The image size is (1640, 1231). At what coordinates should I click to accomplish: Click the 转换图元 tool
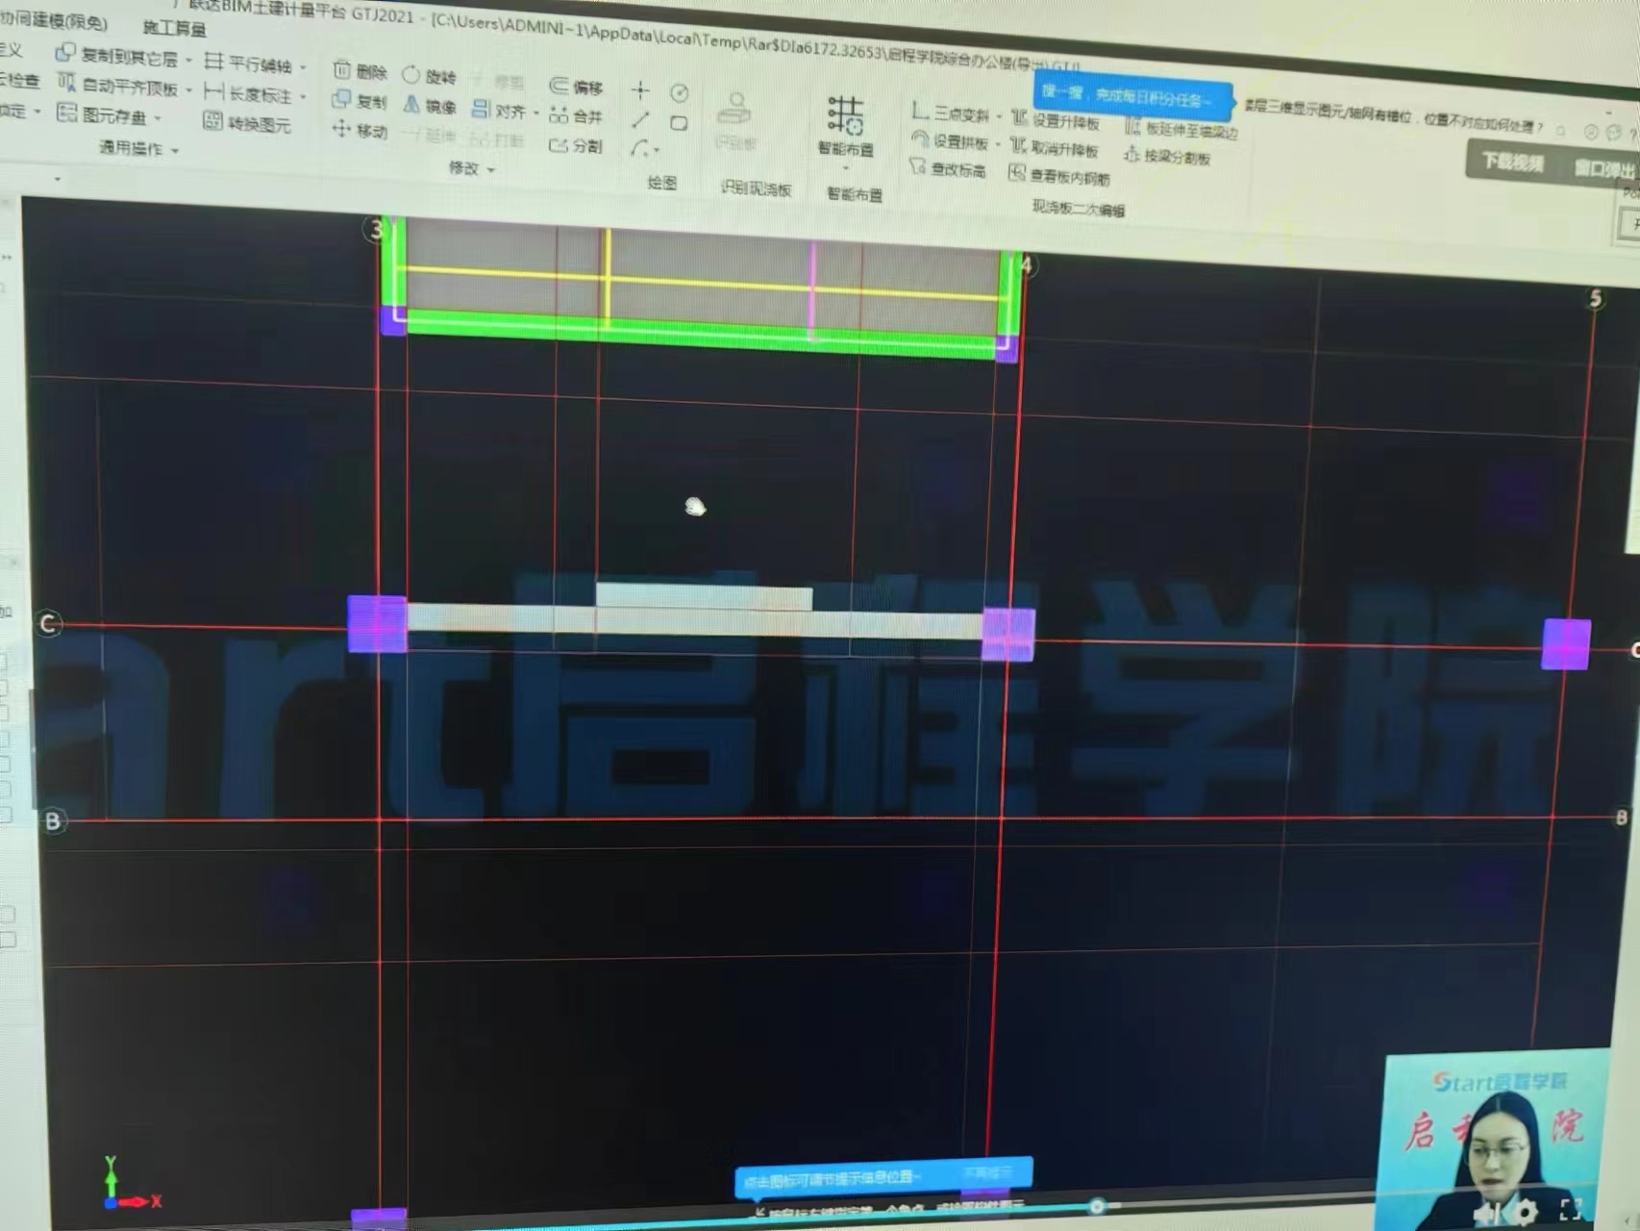248,123
